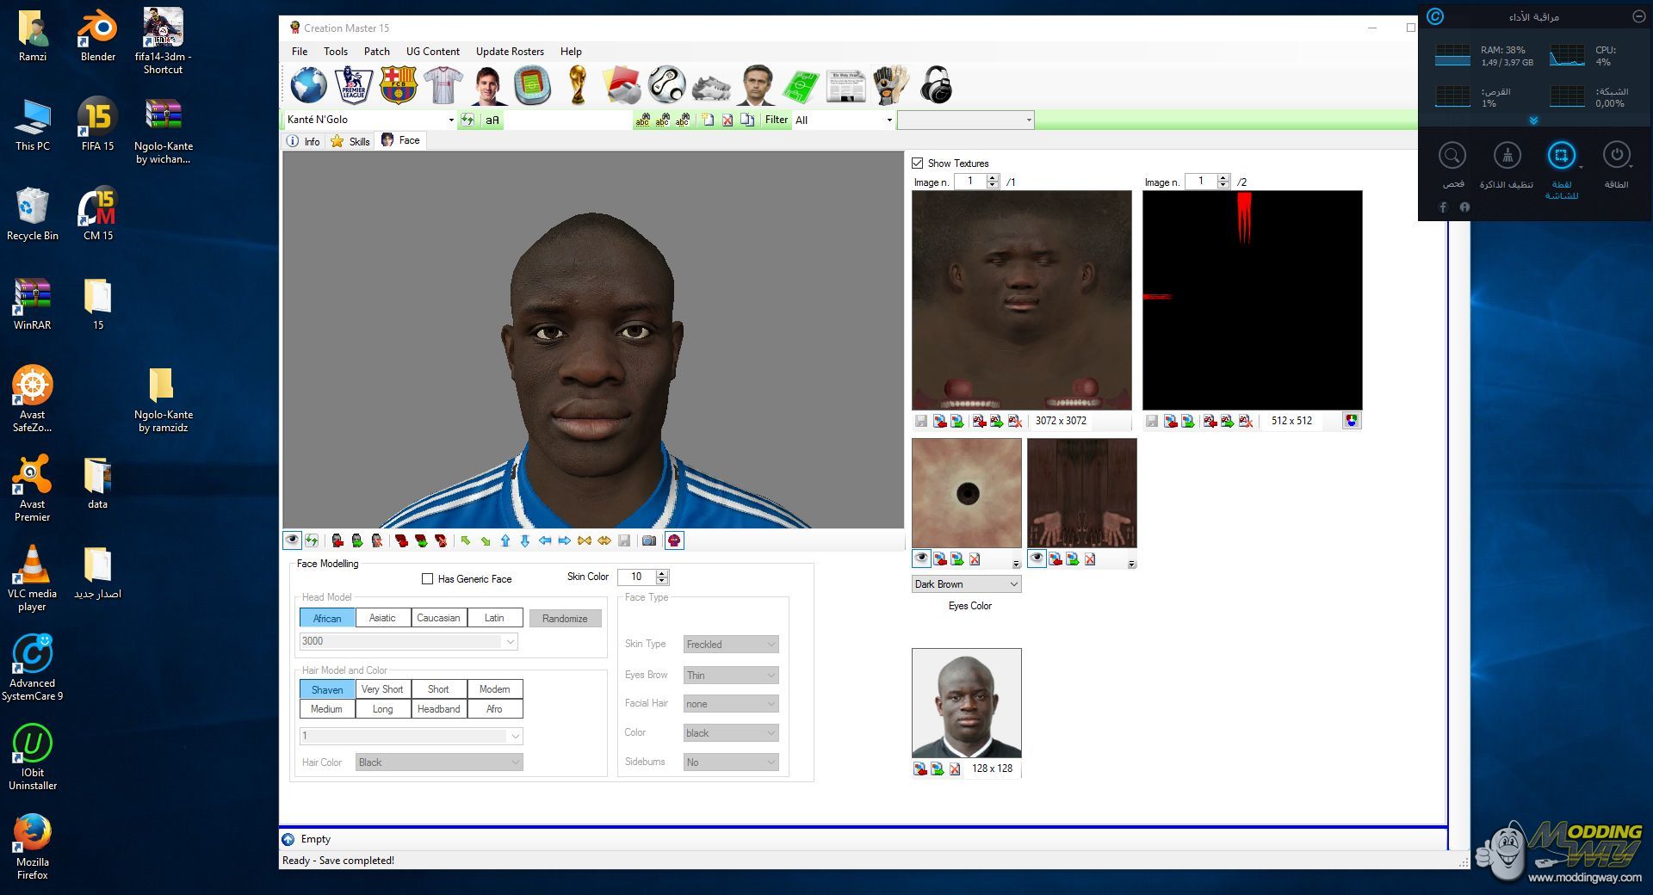Uncheck the Show Textures checkbox
Viewport: 1653px width, 895px height.
tap(918, 164)
